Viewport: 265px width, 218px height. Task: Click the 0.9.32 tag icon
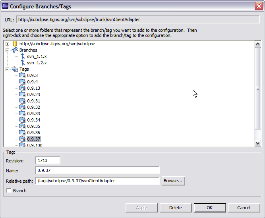point(22,107)
